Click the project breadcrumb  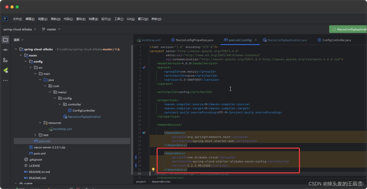tap(141, 182)
